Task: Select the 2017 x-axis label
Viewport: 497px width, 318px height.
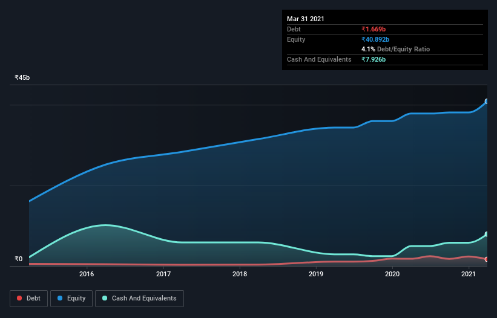Action: coord(163,274)
